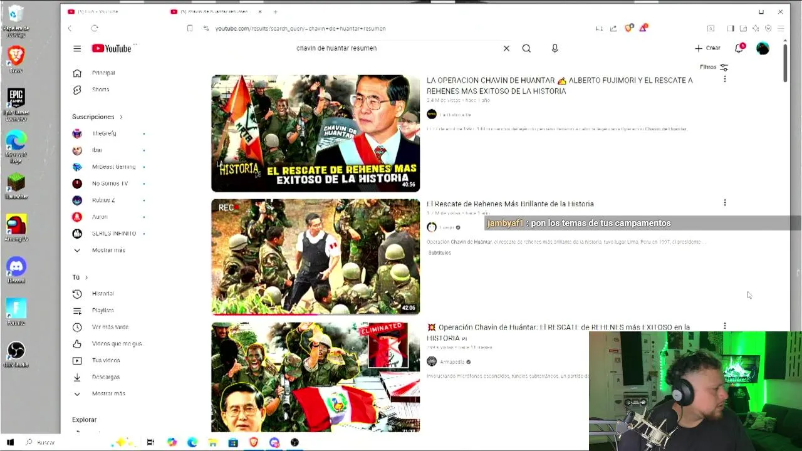Play the REC rescate de rehenes thumbnail

pyautogui.click(x=315, y=257)
